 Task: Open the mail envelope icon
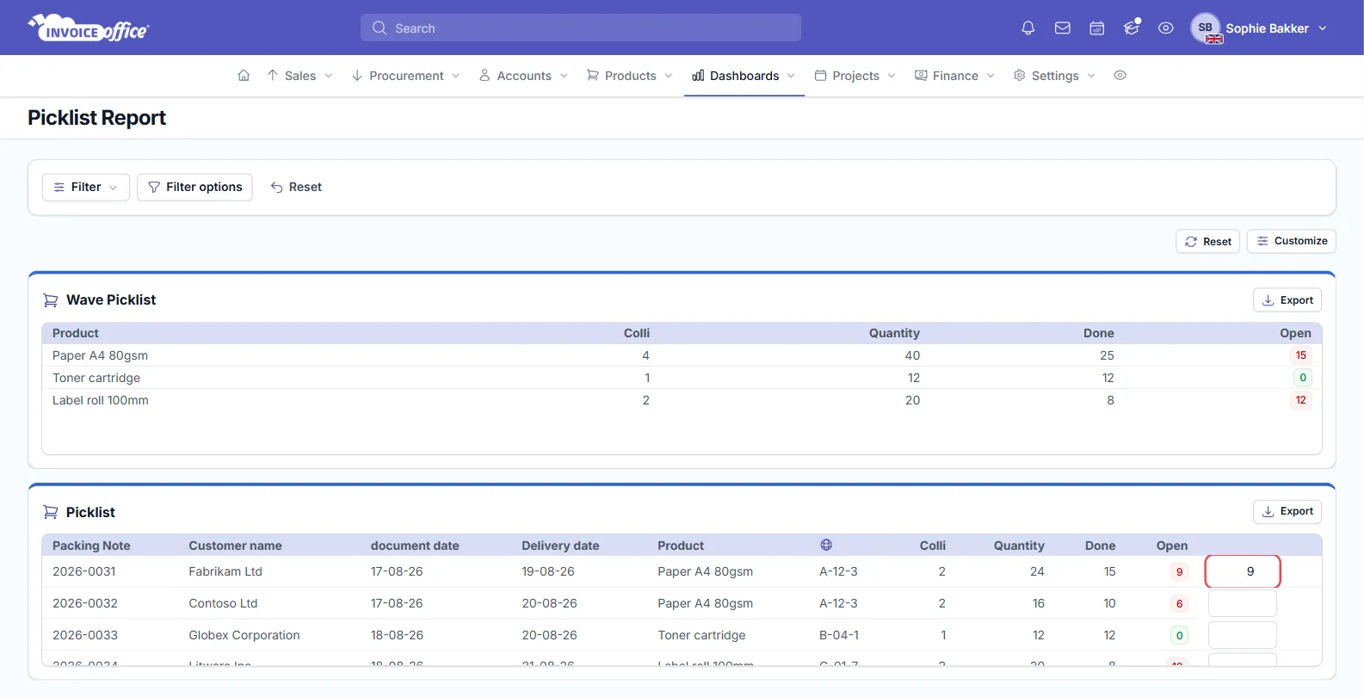tap(1062, 28)
